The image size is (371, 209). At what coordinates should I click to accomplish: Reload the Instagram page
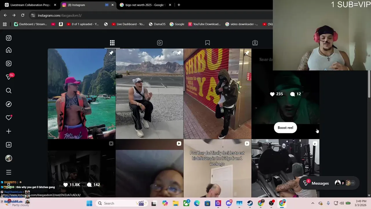[23, 15]
